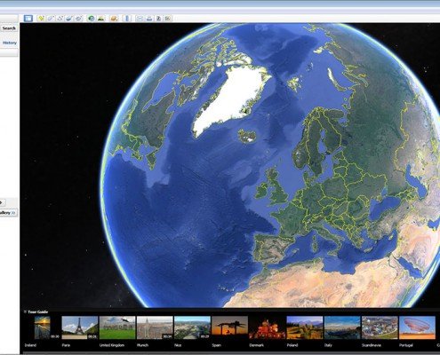Hide the sidebar using the toolbar icon
The width and height of the screenshot is (440, 355).
click(x=28, y=19)
